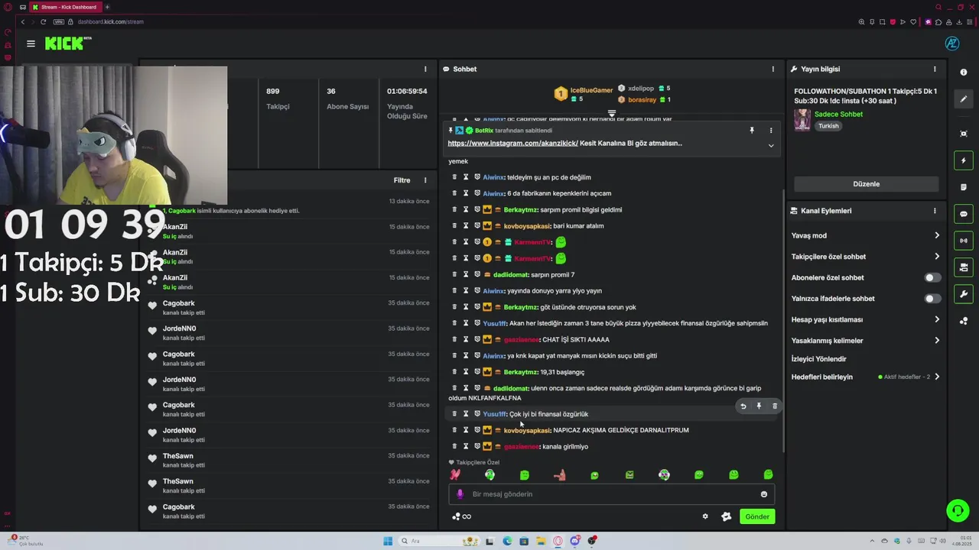Click the Turkish language tag
The width and height of the screenshot is (979, 550).
pyautogui.click(x=828, y=126)
